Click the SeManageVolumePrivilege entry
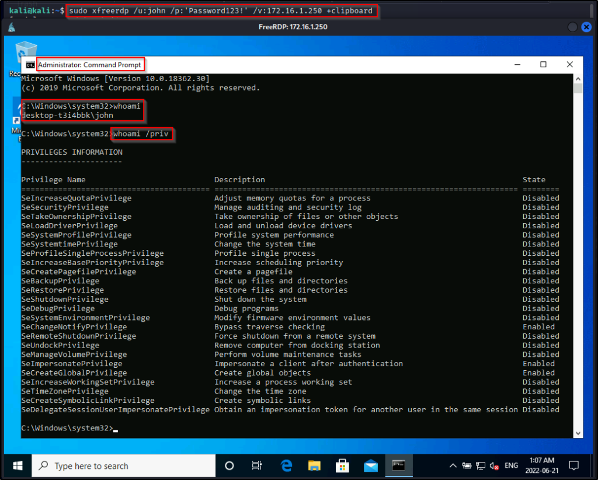Image resolution: width=598 pixels, height=480 pixels. click(x=74, y=354)
